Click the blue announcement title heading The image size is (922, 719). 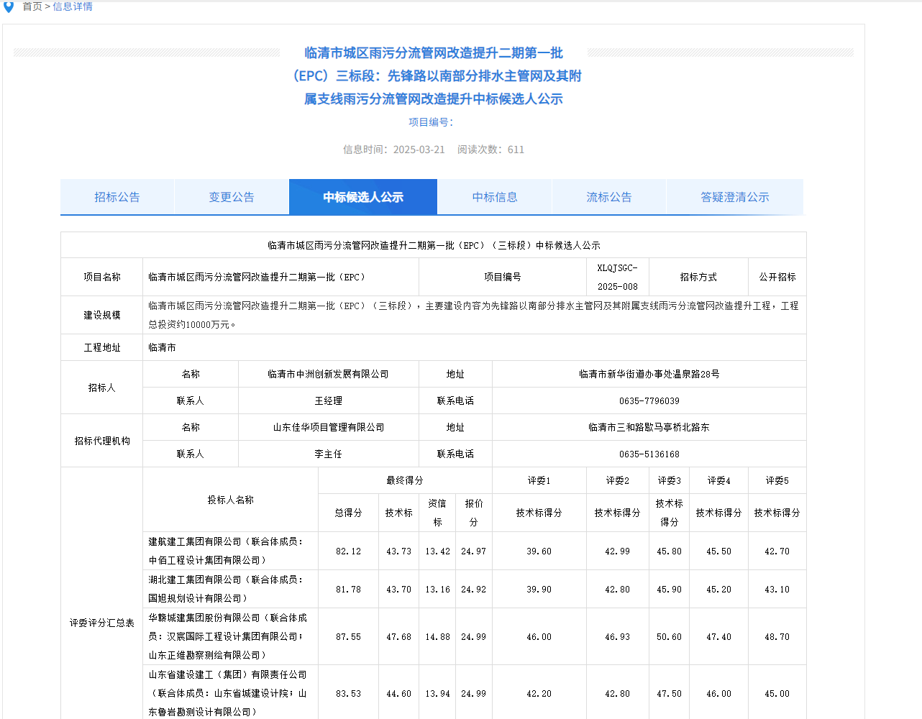click(434, 75)
